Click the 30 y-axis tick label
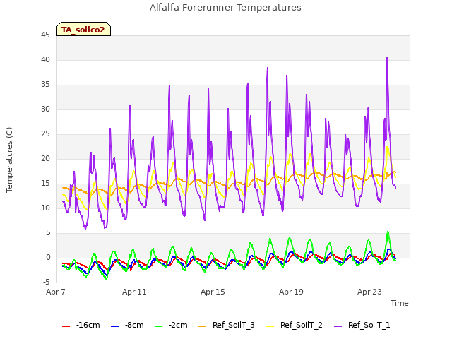 coord(45,109)
